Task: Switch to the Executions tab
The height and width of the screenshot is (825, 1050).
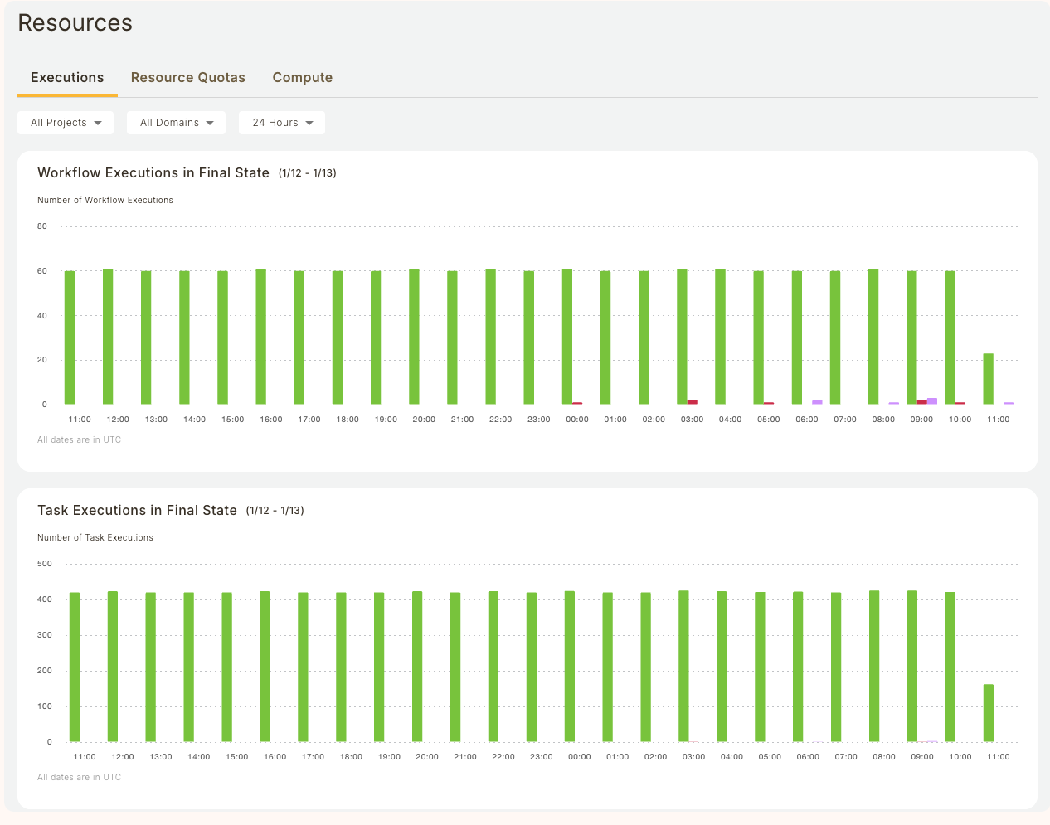Action: [x=67, y=77]
